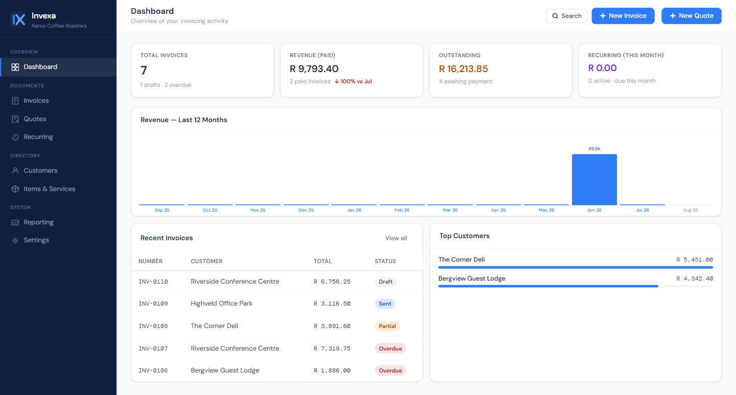Click the Draft status badge
The image size is (736, 395).
[x=386, y=282]
